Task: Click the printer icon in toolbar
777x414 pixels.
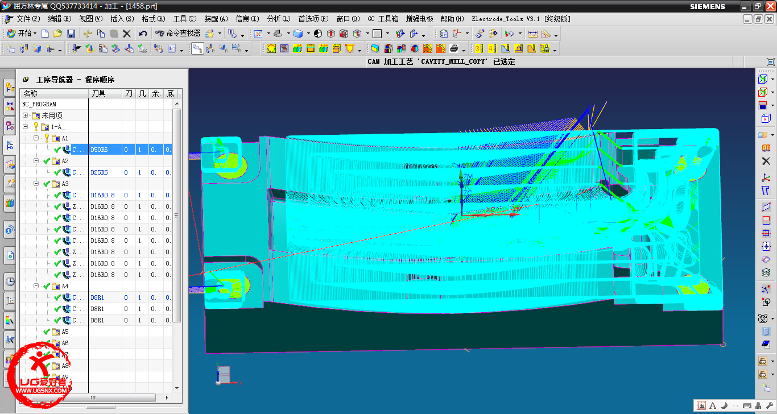Action: point(454,49)
